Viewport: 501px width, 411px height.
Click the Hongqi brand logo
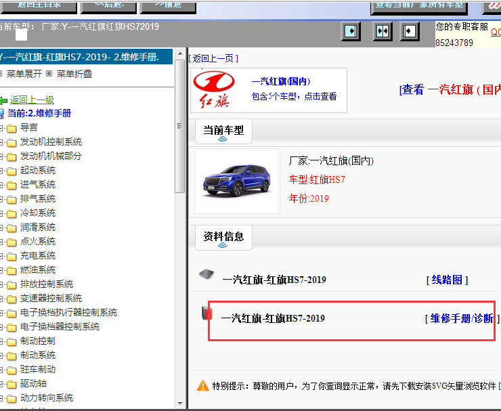coord(214,89)
